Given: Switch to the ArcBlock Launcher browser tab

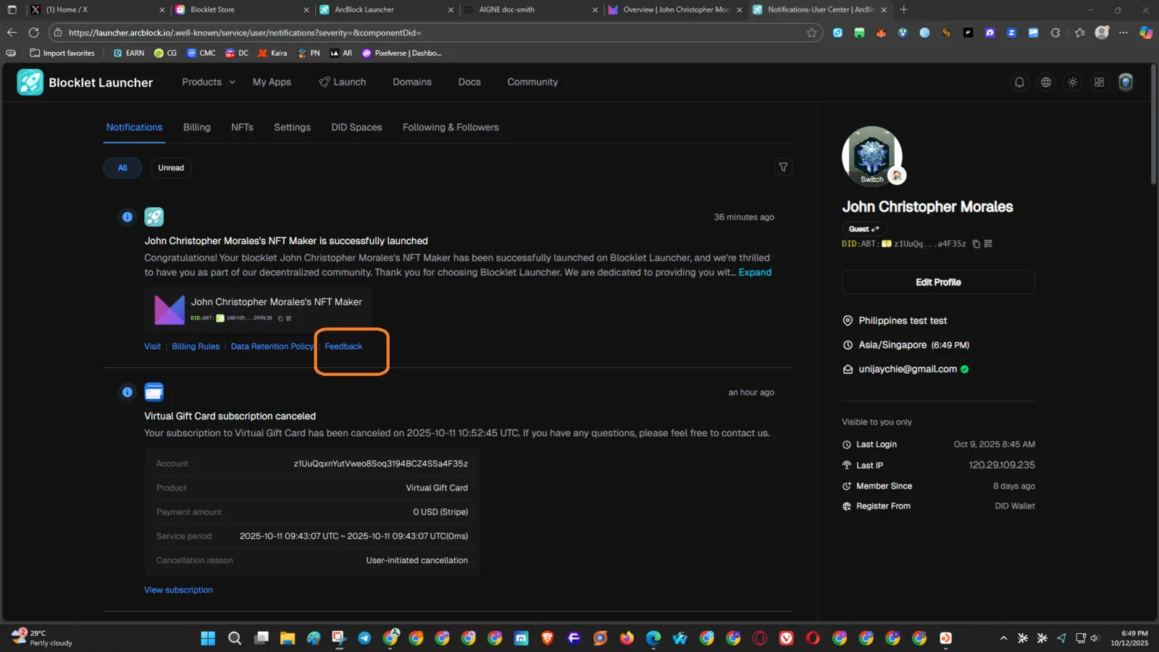Looking at the screenshot, I should 387,10.
